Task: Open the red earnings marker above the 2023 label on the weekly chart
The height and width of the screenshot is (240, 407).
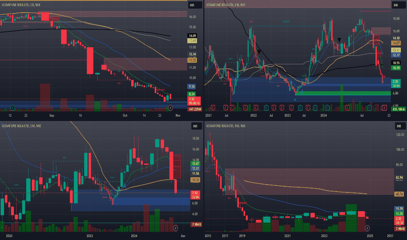Action: (x=291, y=107)
